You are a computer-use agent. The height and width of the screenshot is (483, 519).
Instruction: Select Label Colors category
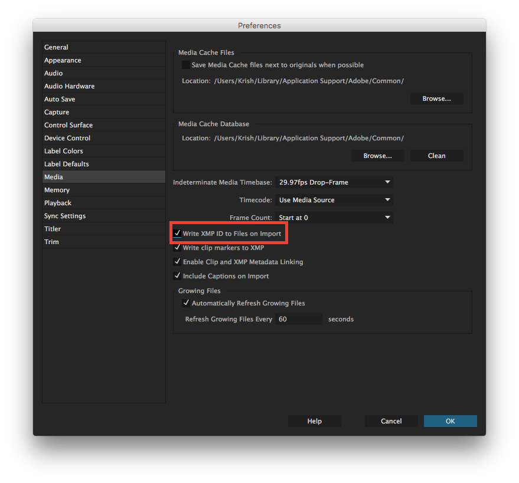pos(103,151)
